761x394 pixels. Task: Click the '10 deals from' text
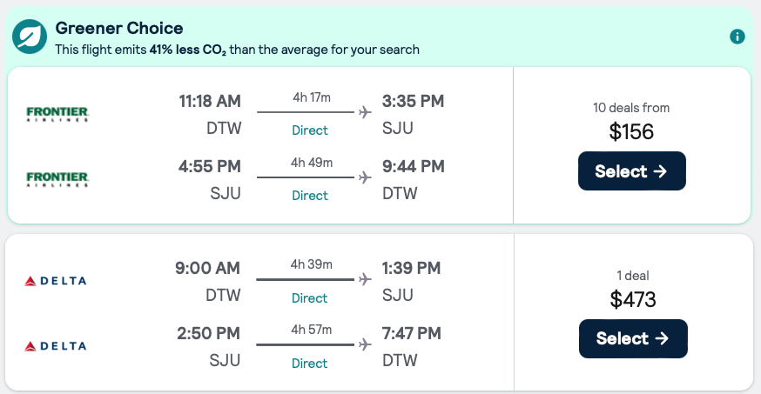631,108
